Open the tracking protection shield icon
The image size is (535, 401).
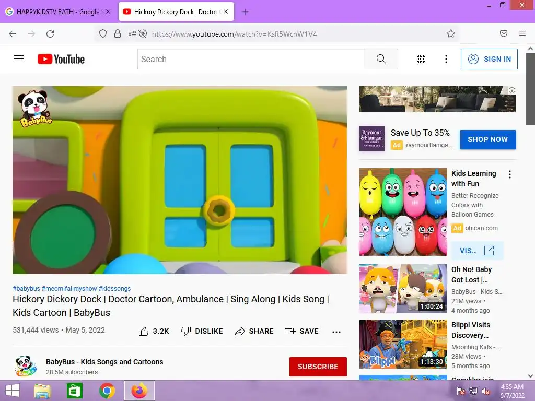(x=103, y=33)
